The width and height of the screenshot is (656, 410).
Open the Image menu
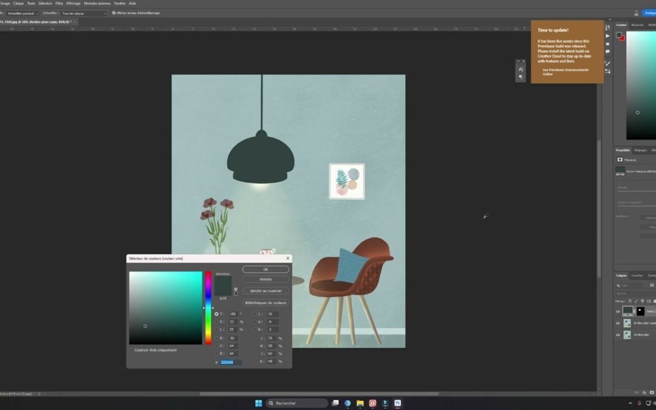click(x=5, y=4)
